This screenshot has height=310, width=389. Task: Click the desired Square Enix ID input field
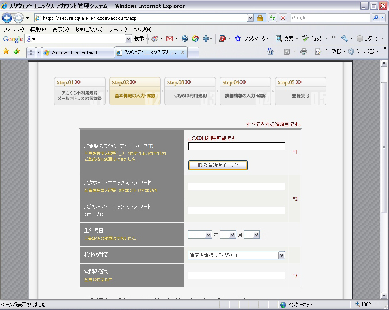click(x=237, y=146)
